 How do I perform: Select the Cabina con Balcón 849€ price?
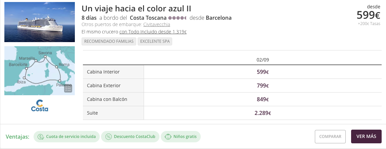263,99
